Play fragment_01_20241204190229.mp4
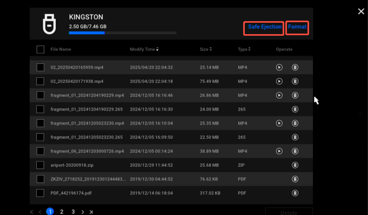The image size is (368, 215). pos(279,95)
